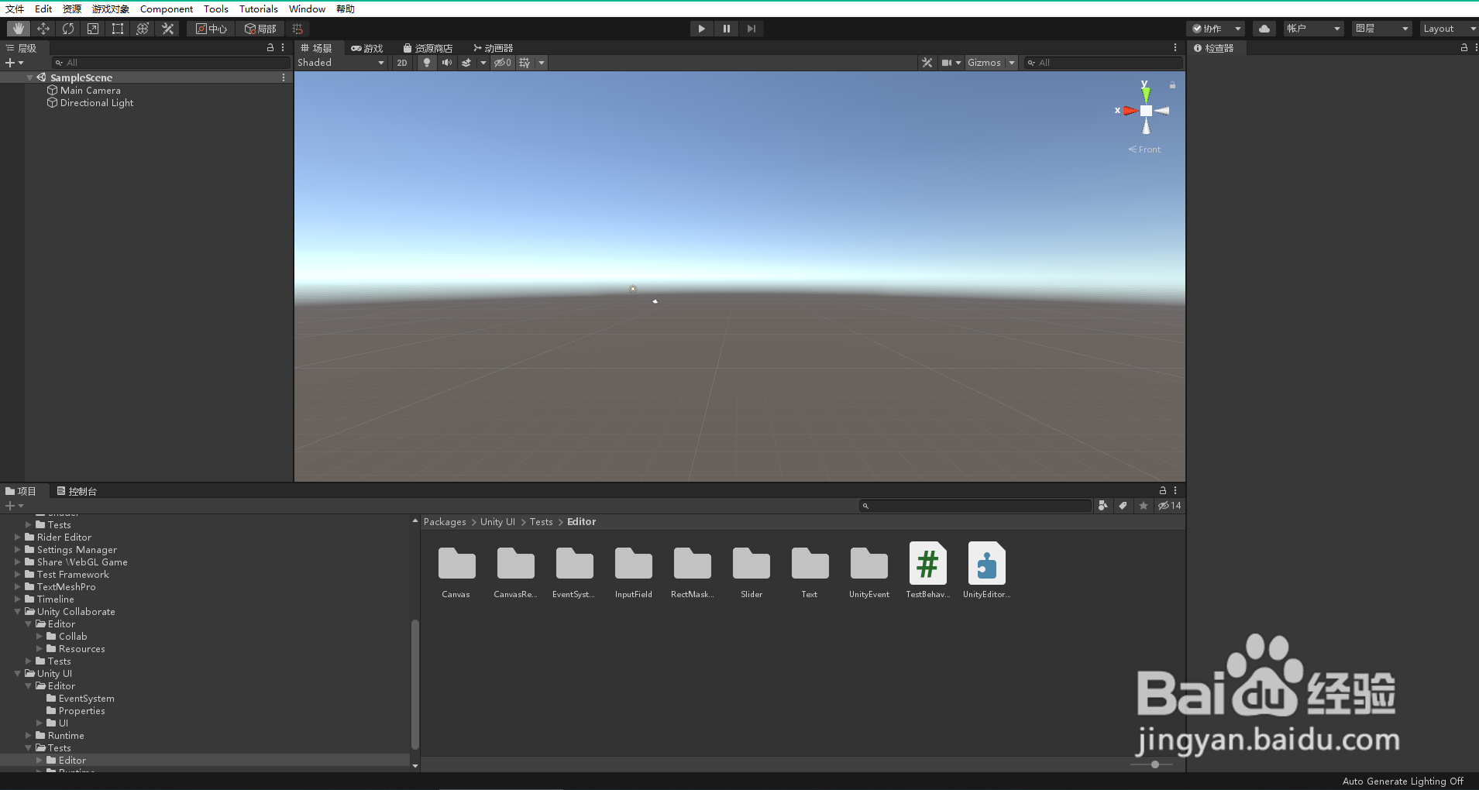The width and height of the screenshot is (1479, 790).
Task: Click 局部 to change handle orientation
Action: 261,28
